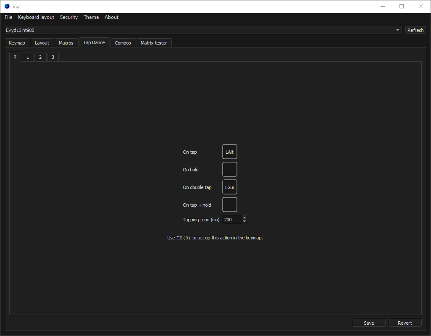Click the LGui key for On double tap
The width and height of the screenshot is (431, 336).
[229, 187]
